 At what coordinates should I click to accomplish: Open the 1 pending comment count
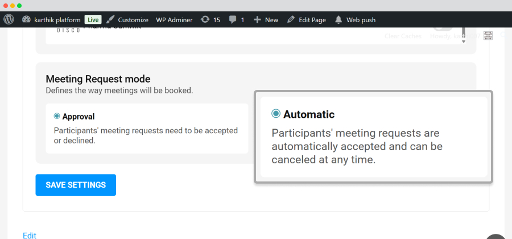[x=242, y=20]
